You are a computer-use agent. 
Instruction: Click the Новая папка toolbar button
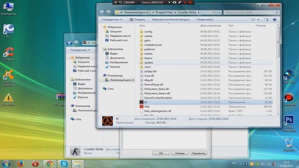point(205,20)
